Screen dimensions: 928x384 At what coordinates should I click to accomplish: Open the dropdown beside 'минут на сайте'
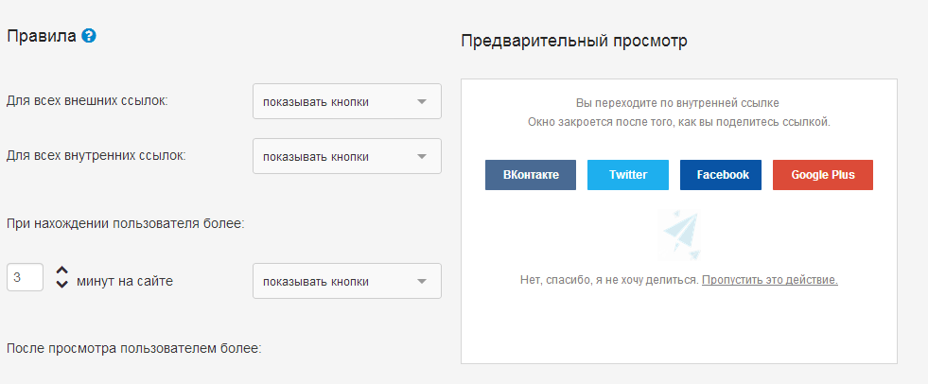point(346,281)
